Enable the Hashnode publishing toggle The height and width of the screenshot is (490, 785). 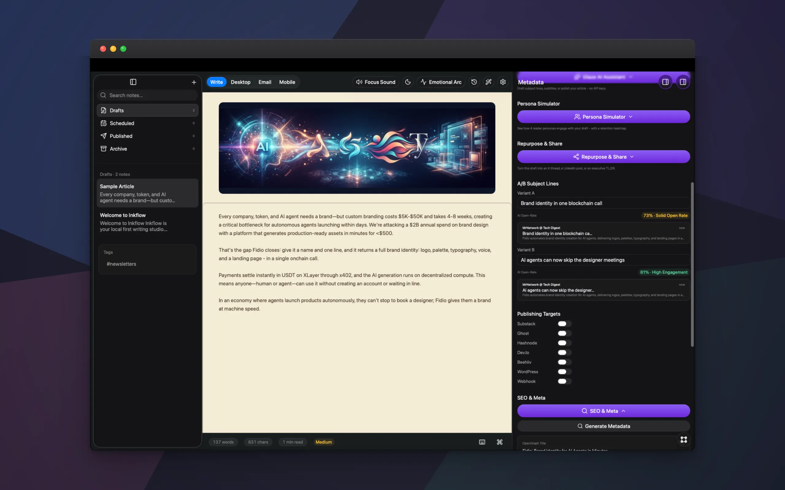(x=565, y=343)
